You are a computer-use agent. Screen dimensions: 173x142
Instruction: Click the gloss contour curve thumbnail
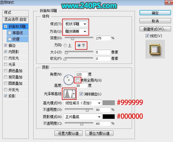[68, 94]
